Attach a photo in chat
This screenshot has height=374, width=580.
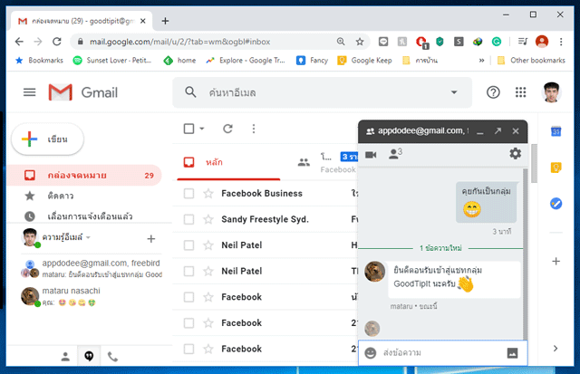512,353
